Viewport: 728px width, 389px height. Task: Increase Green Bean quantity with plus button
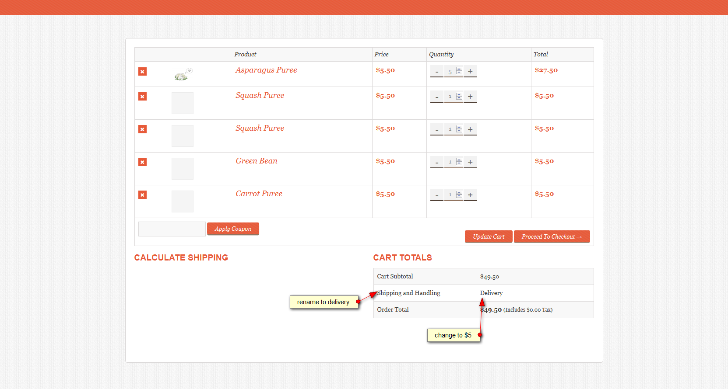click(470, 162)
